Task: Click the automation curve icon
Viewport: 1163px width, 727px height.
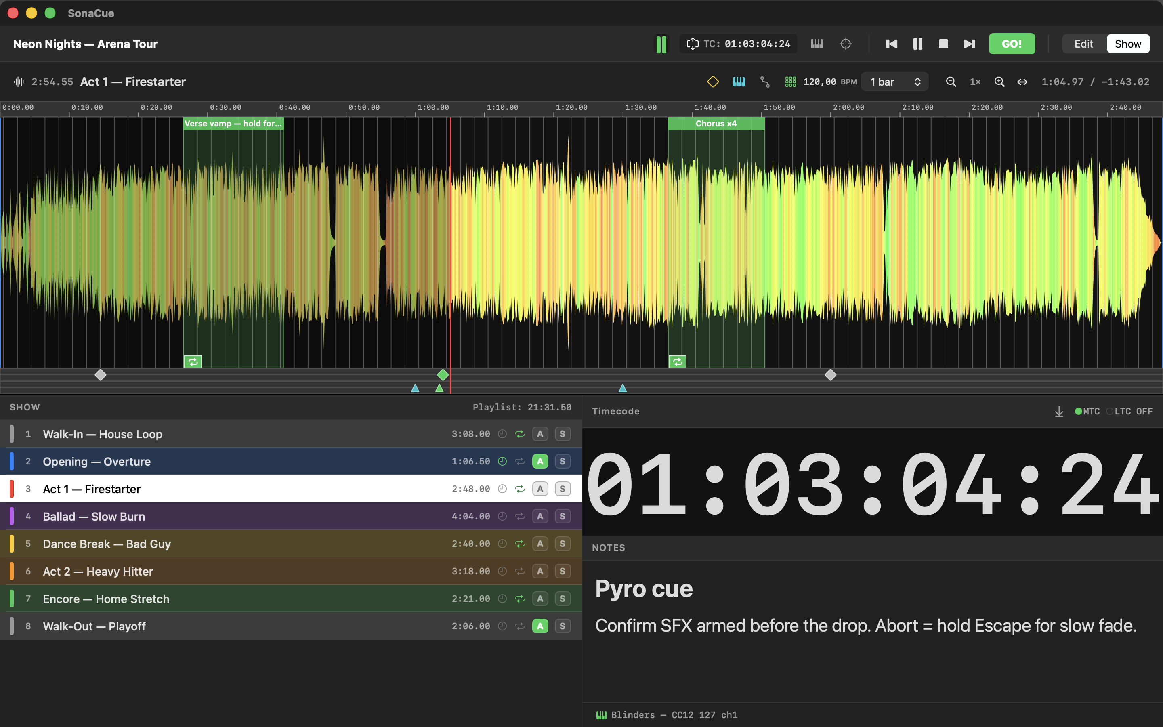Action: pyautogui.click(x=764, y=82)
